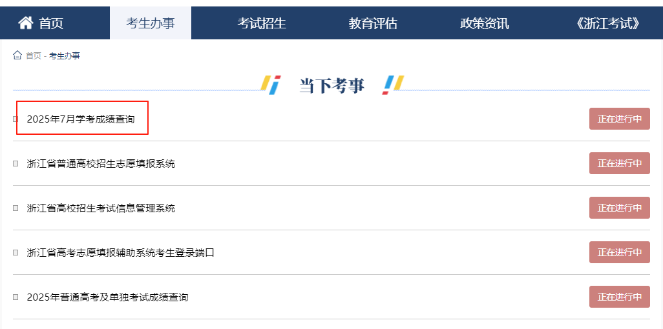Click the home icon in navigation bar
The image size is (663, 329).
point(25,23)
